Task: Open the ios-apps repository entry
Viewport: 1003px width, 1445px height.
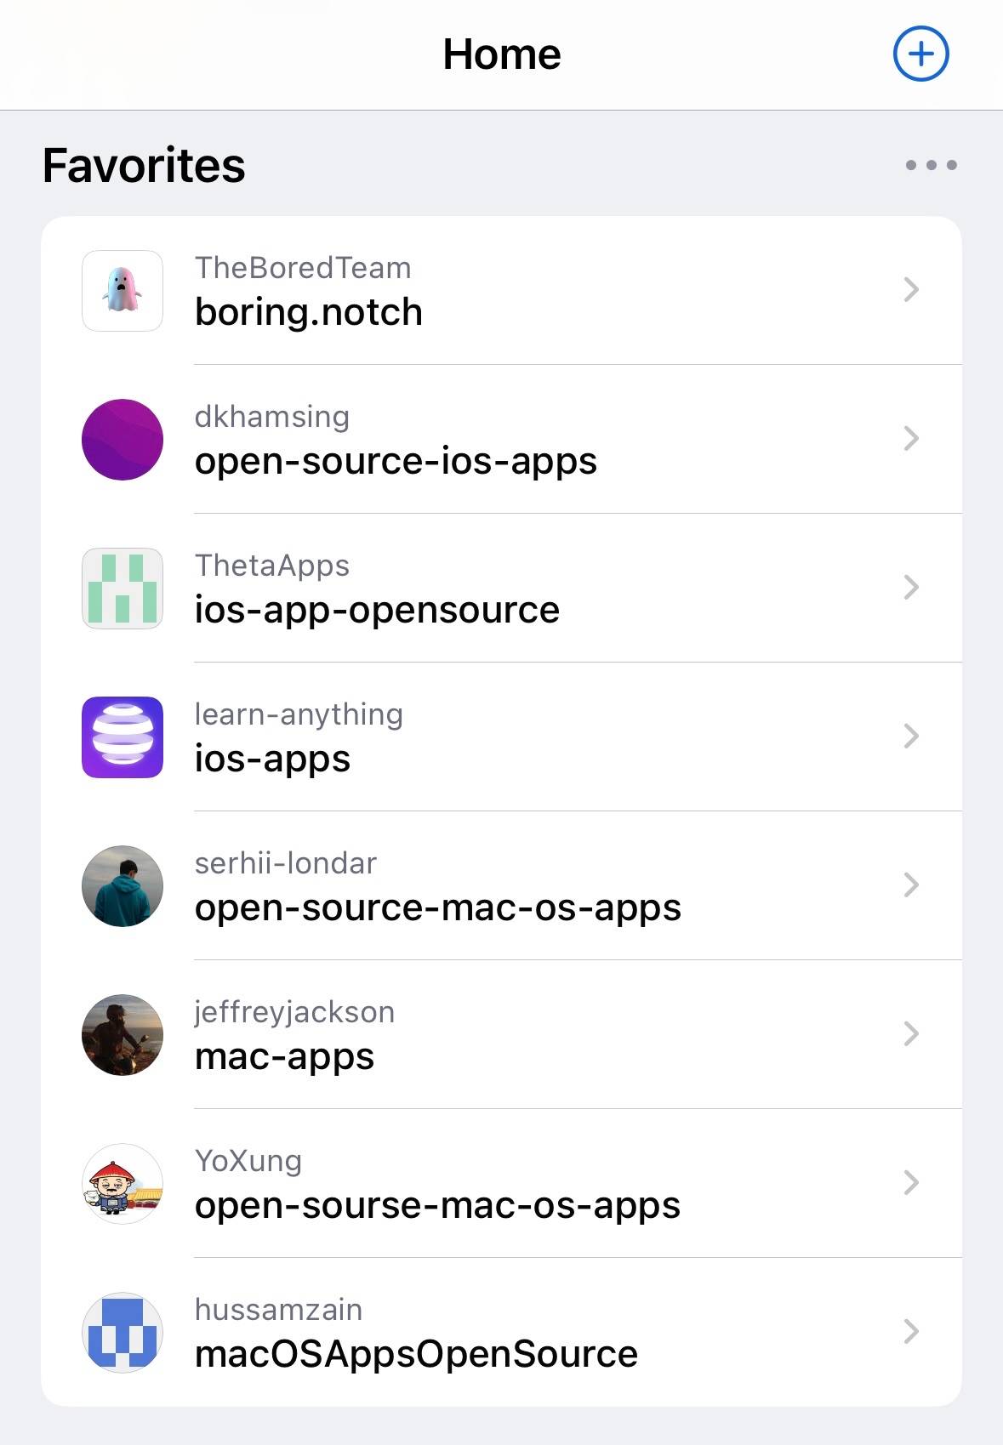Action: pos(501,737)
